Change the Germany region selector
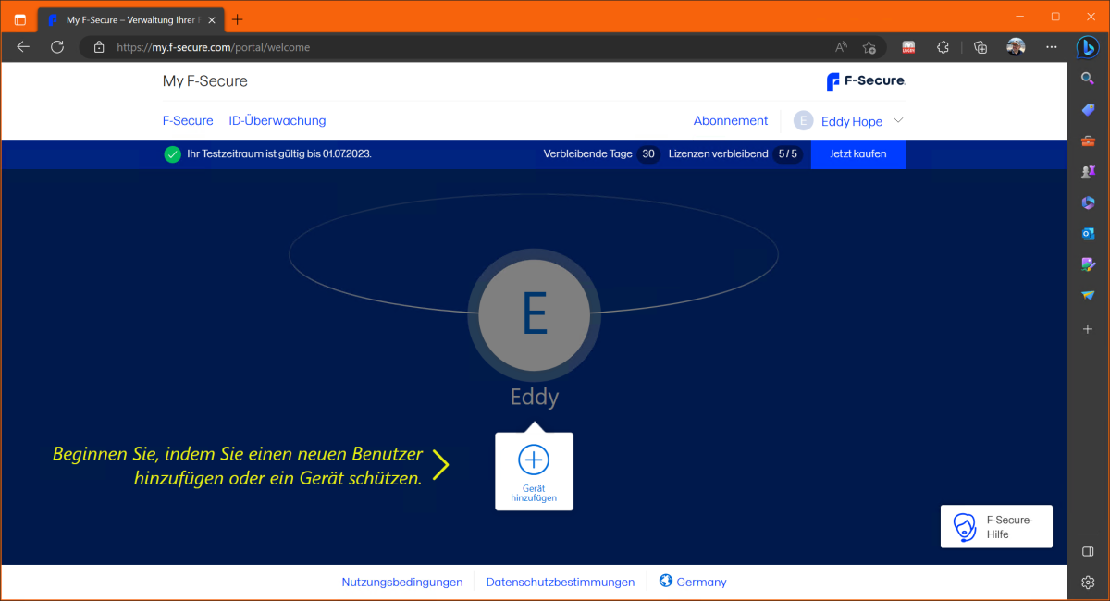 pyautogui.click(x=693, y=582)
